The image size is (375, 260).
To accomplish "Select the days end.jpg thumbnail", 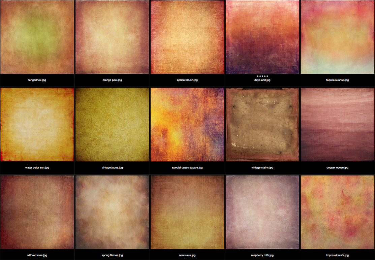I will (x=262, y=37).
